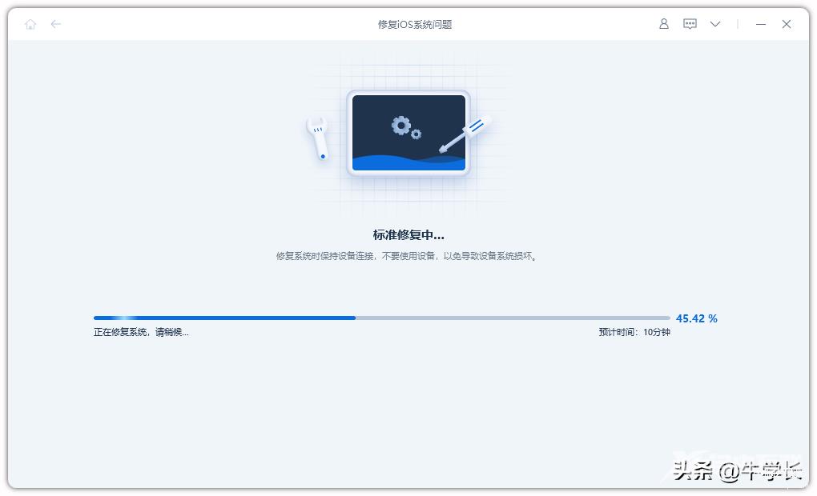Click the 标准修复中... heading
Screen dimensions: 817x496
tap(408, 235)
